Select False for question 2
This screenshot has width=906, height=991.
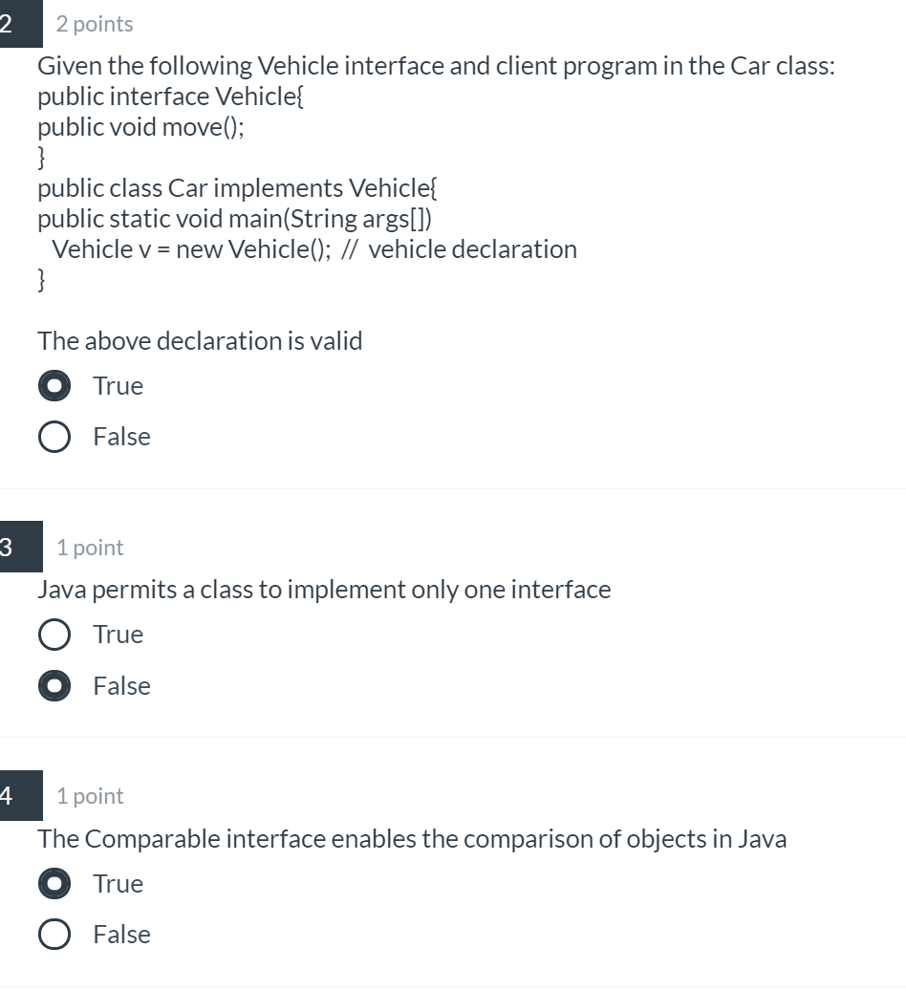54,436
